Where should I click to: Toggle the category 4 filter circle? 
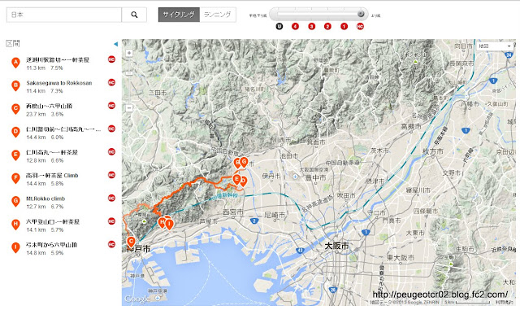[295, 26]
